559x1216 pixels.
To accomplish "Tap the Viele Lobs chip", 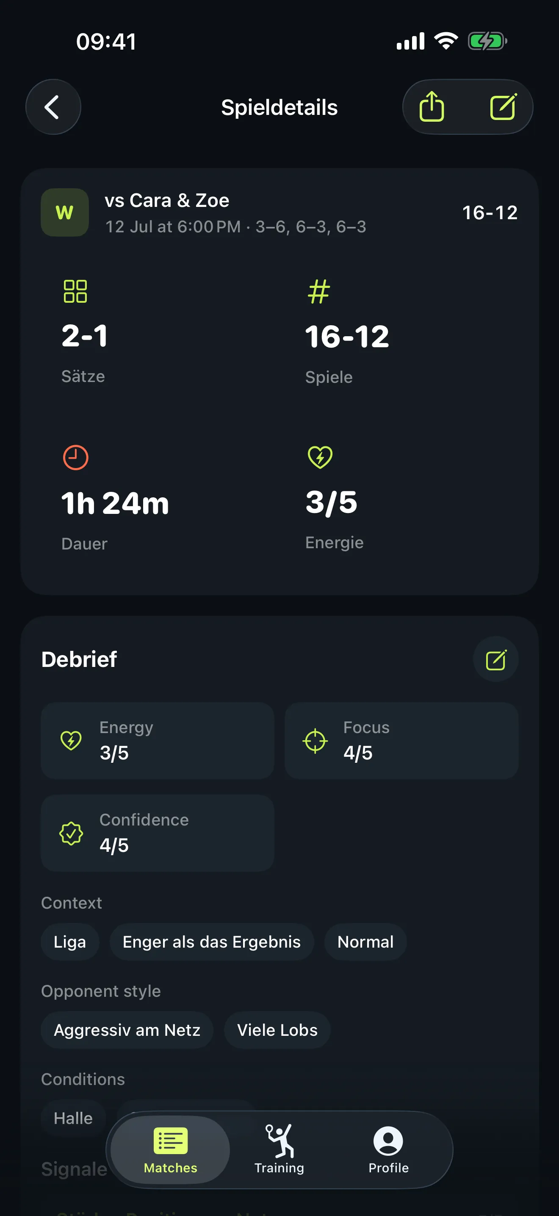I will (277, 1030).
